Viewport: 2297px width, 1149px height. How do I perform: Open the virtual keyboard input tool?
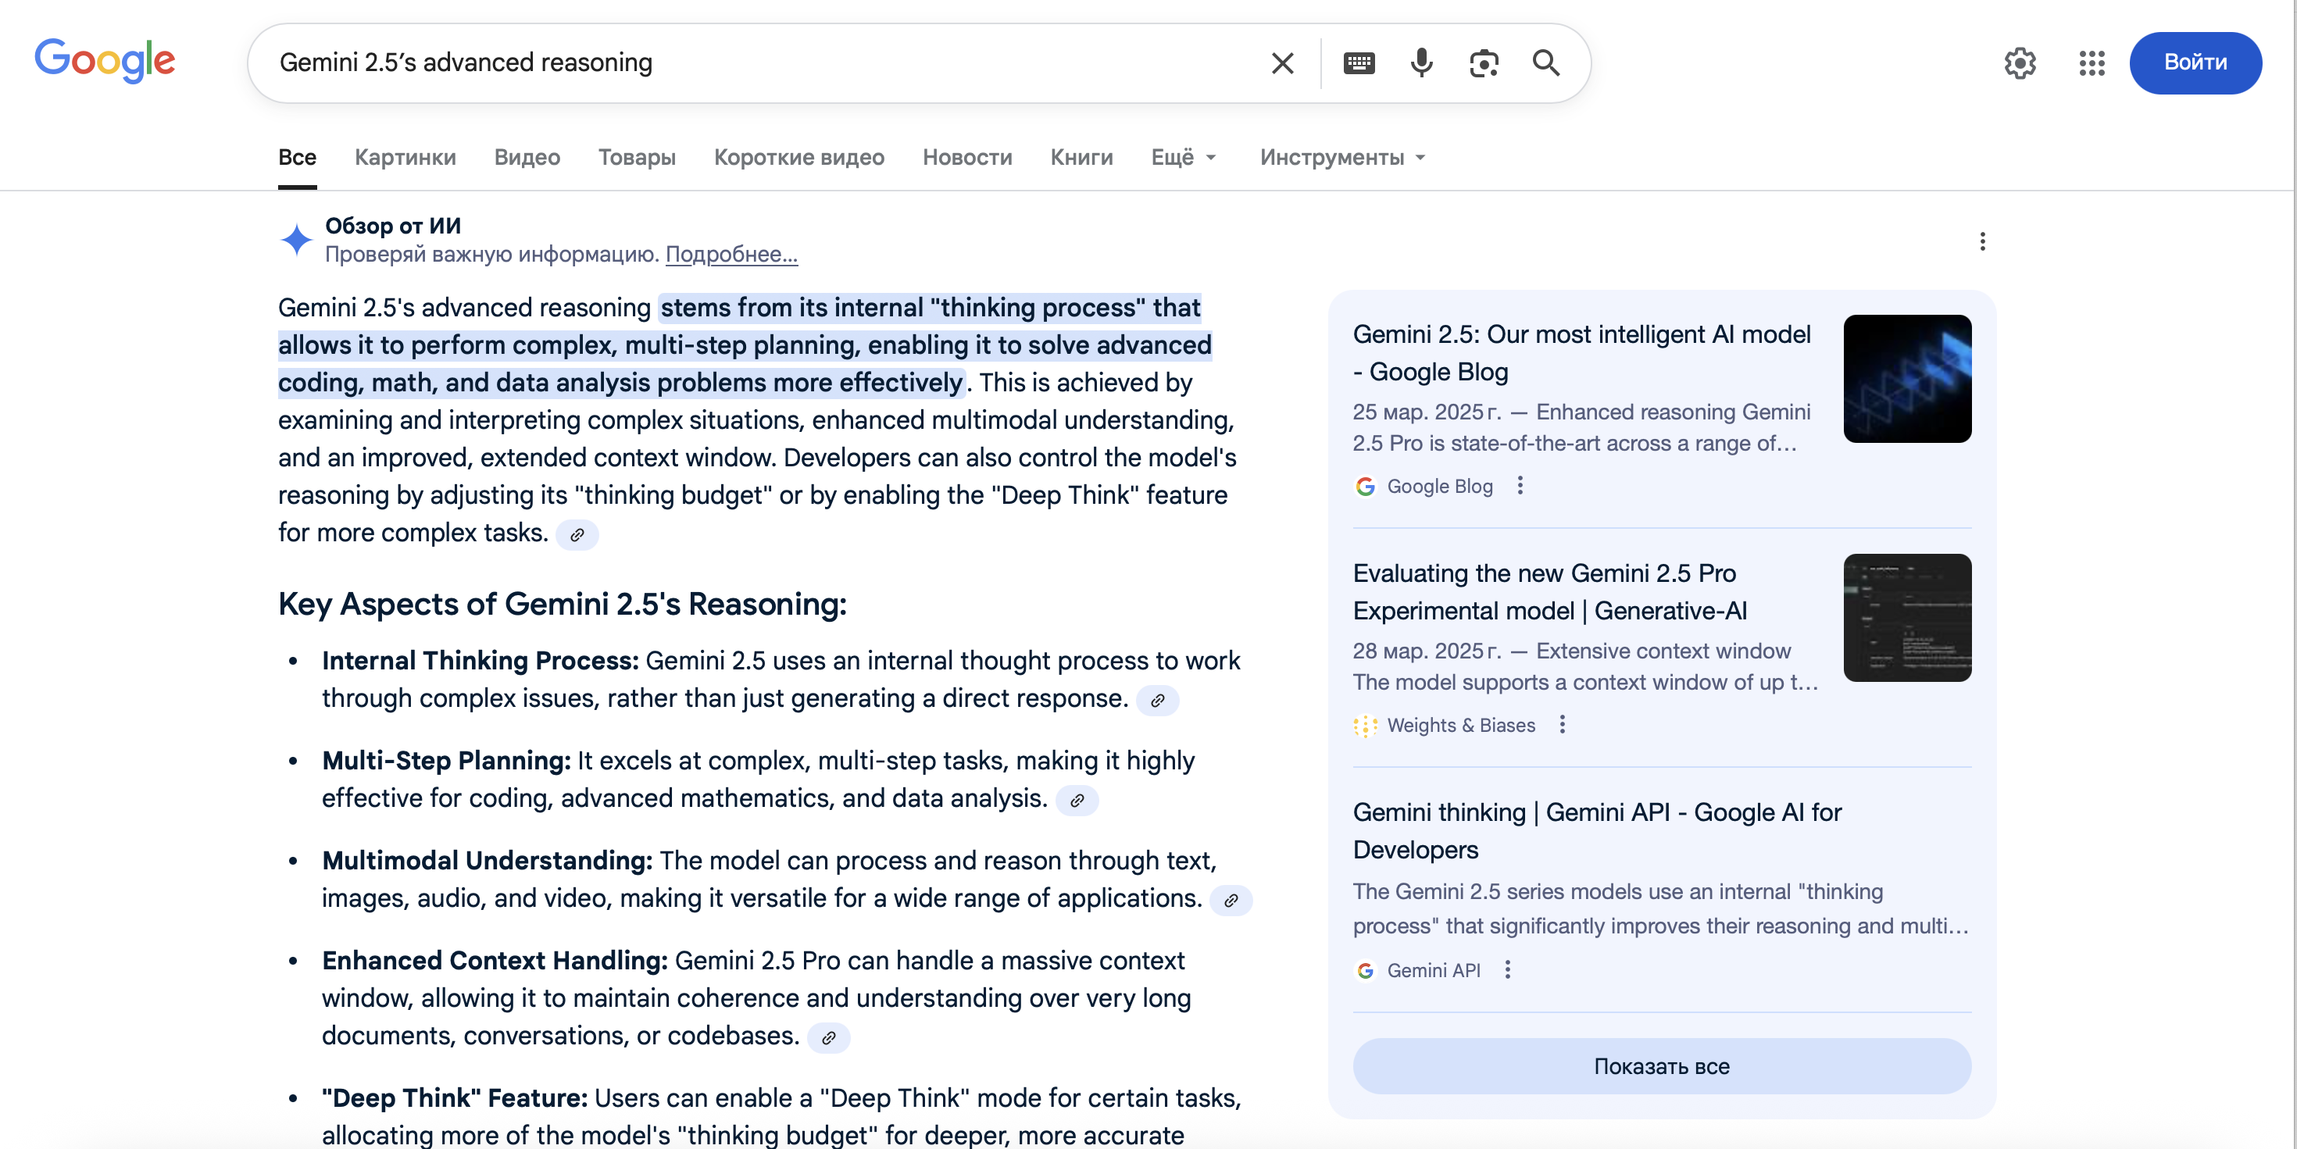click(x=1359, y=63)
